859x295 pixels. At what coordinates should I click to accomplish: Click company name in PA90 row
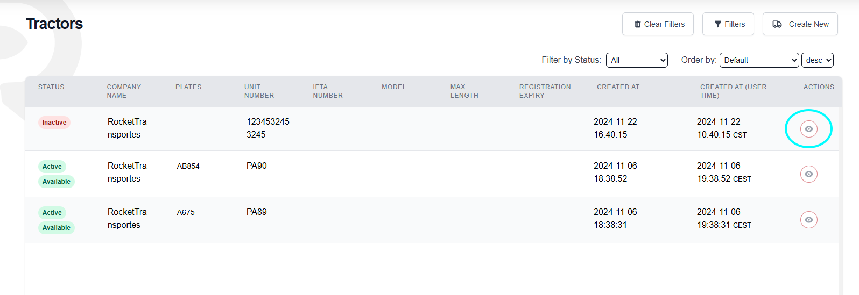click(x=127, y=172)
